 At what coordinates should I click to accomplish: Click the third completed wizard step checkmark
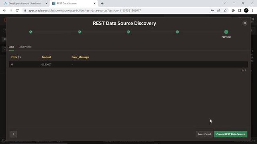click(x=128, y=32)
